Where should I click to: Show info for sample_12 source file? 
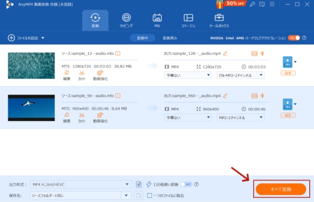point(118,53)
